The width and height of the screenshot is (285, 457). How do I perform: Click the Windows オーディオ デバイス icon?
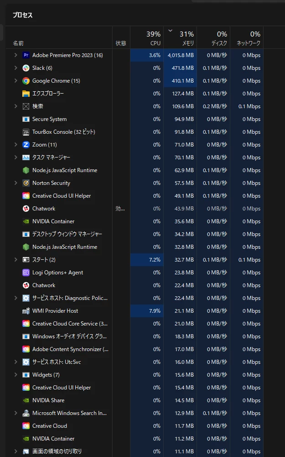(26, 336)
